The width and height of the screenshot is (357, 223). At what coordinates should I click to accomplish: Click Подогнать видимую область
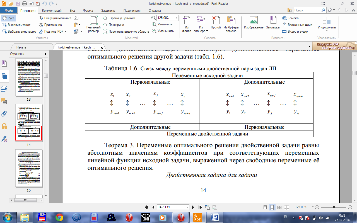126,31
